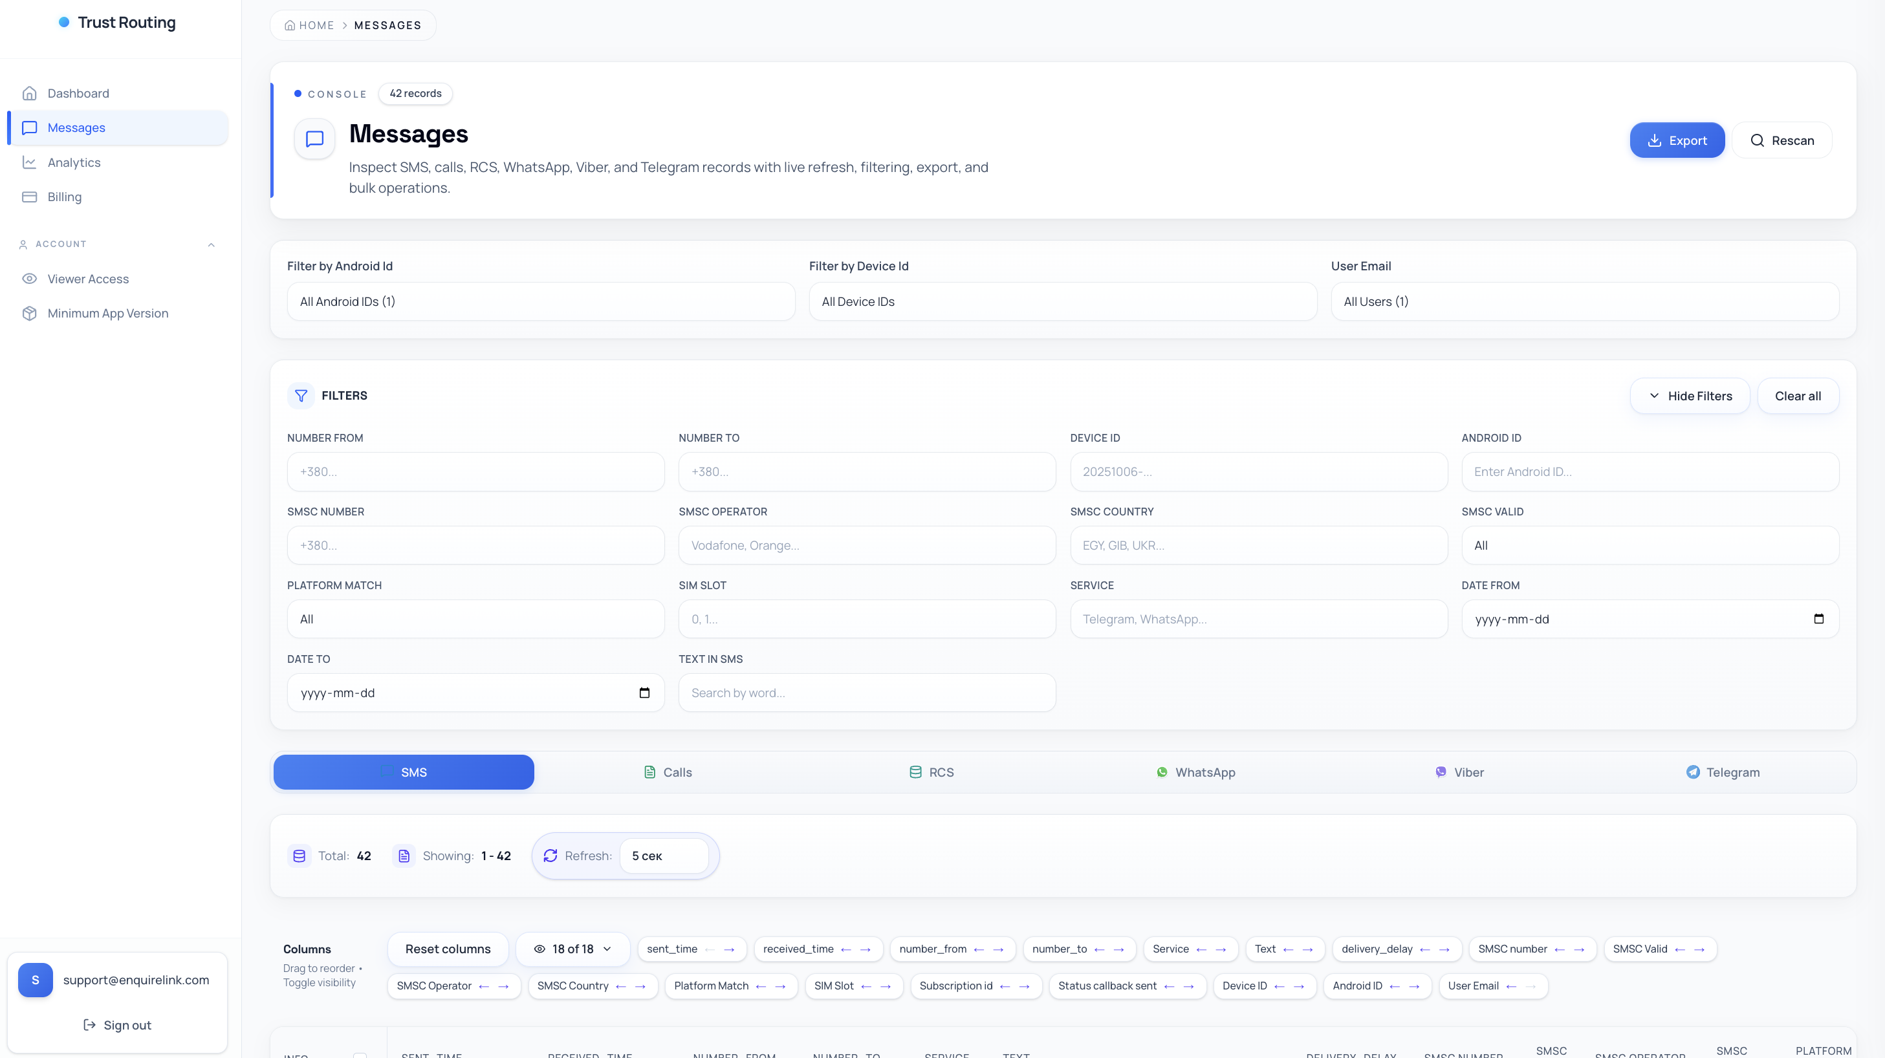Click the Refresh cycle icon
The image size is (1885, 1058).
pyautogui.click(x=550, y=856)
